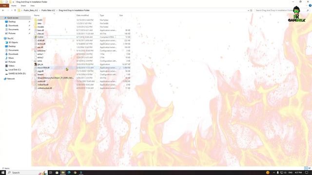The image size is (312, 175).
Task: Open Task View on taskbar
Action: coord(51,173)
